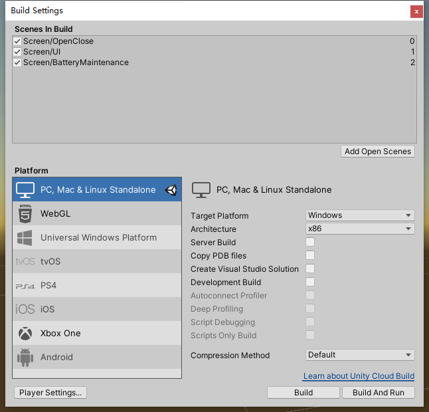Screen dimensions: 429x412
Task: Click the Xbox One logo icon
Action: pos(25,334)
